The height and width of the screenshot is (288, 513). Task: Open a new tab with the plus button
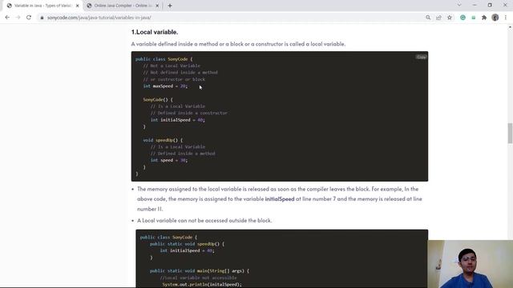tap(170, 6)
